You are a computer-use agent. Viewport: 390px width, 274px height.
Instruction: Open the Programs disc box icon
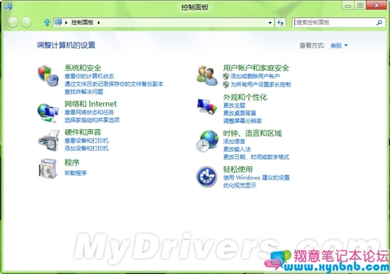coord(48,169)
